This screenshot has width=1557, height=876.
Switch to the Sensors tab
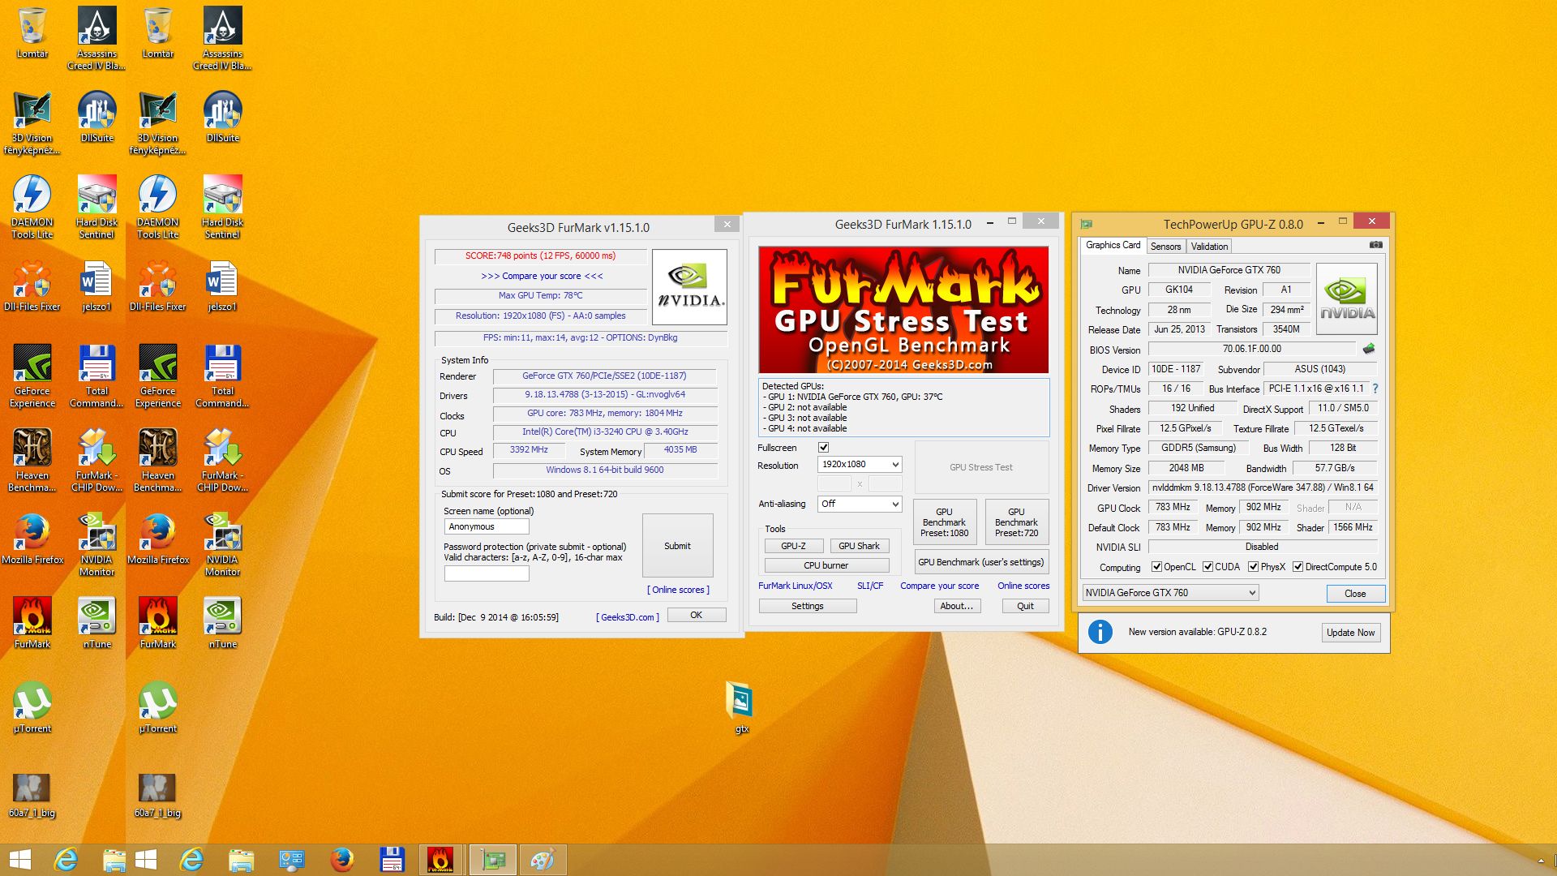click(1165, 247)
